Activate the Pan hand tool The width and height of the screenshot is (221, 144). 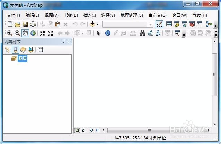click(25, 33)
